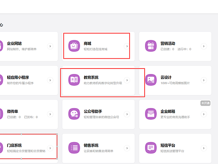Click 10W+可商用模板图片 text

[175, 83]
